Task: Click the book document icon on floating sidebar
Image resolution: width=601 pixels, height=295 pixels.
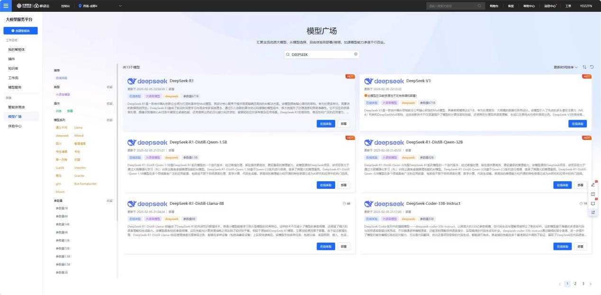Action: [x=592, y=194]
